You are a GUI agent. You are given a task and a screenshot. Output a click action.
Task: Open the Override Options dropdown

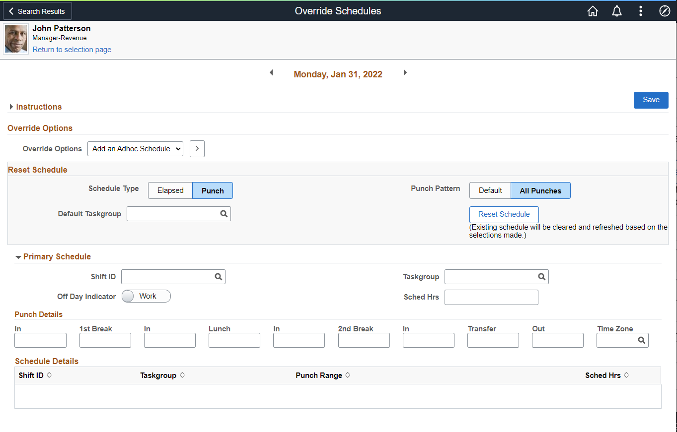[x=135, y=149]
